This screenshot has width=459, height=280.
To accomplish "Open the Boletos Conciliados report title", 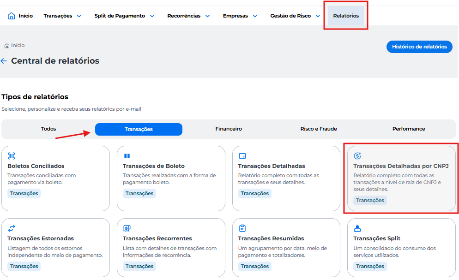I will [36, 166].
